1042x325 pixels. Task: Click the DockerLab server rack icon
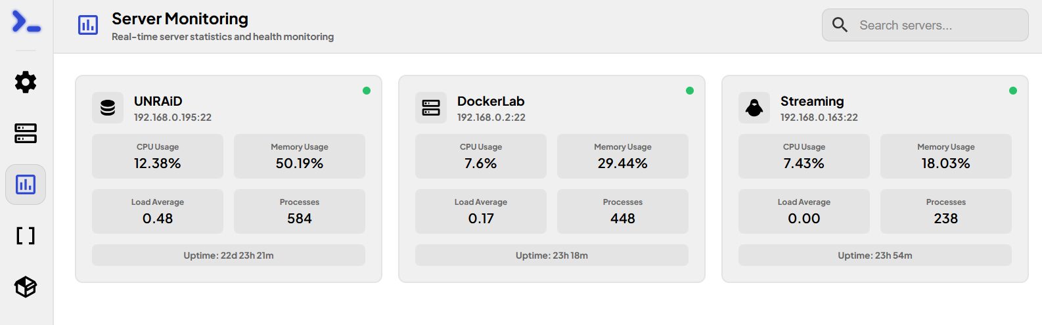[x=431, y=108]
